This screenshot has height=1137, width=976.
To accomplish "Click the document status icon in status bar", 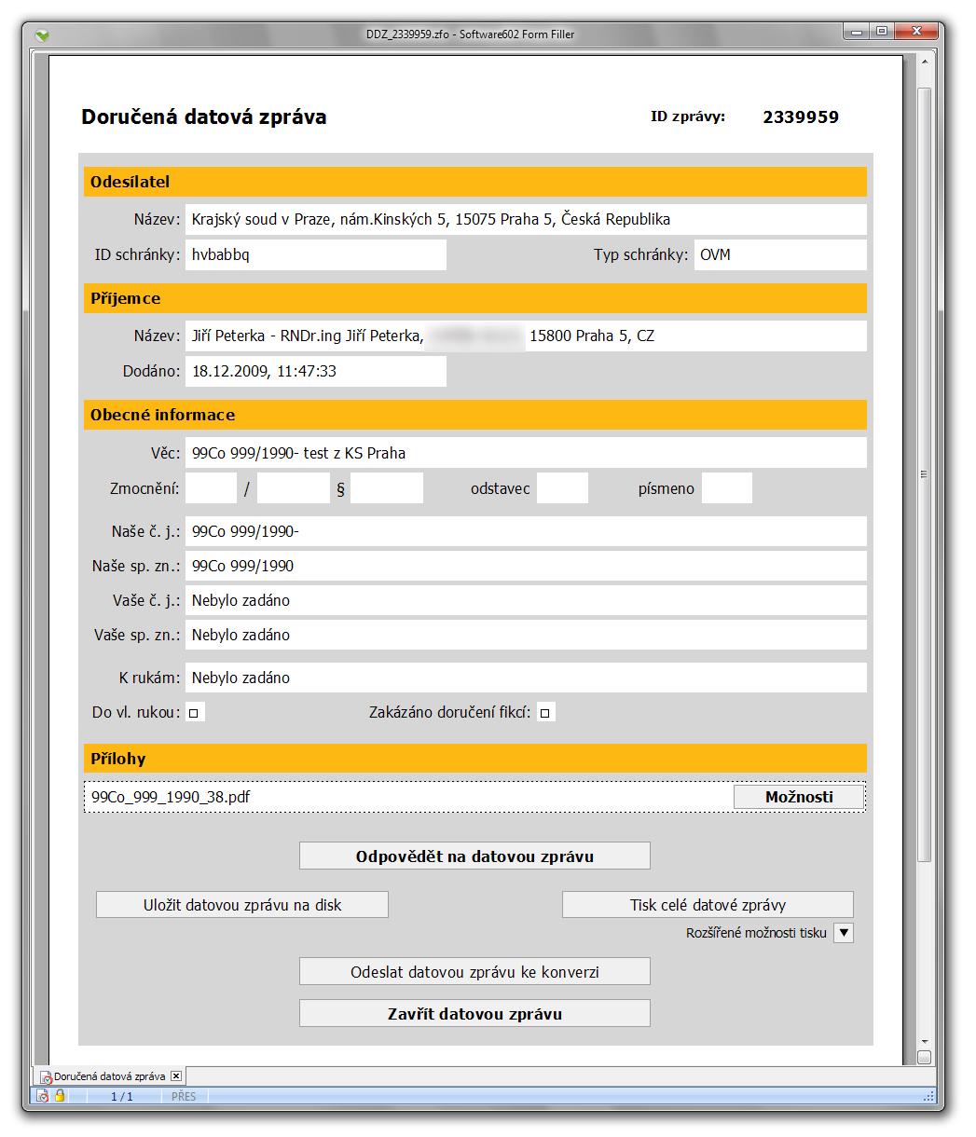I will click(x=42, y=1096).
